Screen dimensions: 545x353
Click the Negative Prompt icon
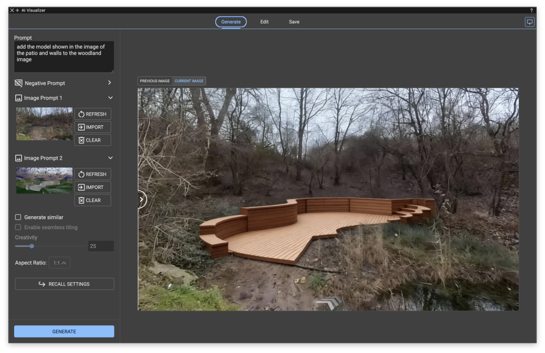point(19,83)
